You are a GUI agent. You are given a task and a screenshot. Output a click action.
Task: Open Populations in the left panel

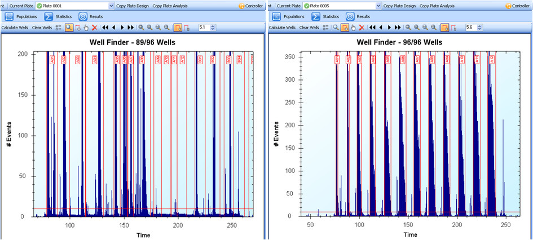tap(21, 16)
